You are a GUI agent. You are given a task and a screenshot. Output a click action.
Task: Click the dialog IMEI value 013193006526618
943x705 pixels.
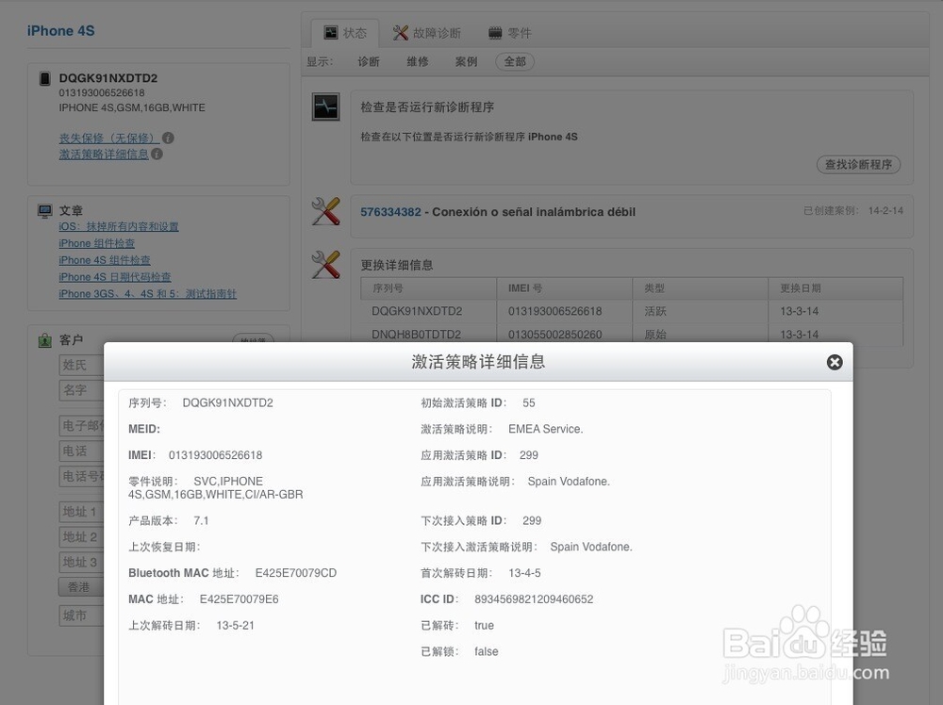(215, 455)
